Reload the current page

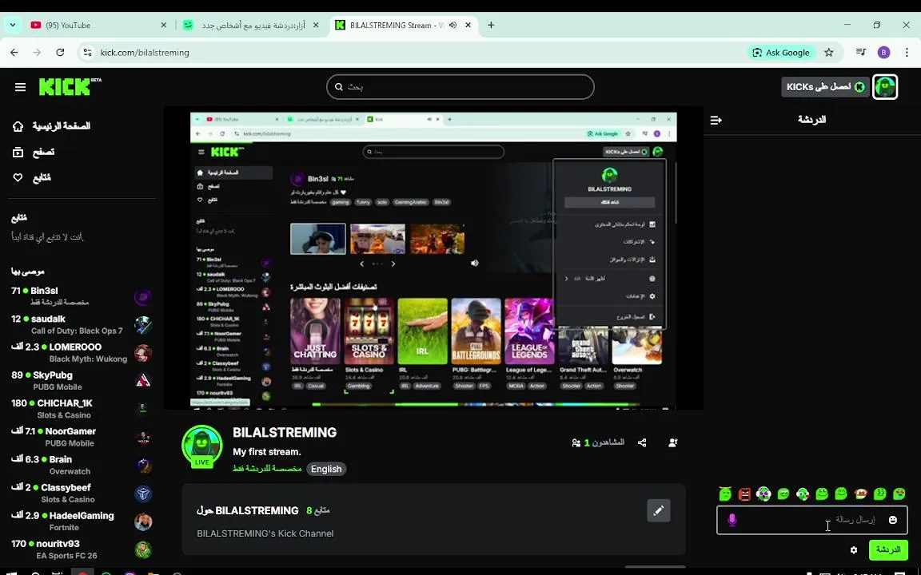pyautogui.click(x=60, y=52)
